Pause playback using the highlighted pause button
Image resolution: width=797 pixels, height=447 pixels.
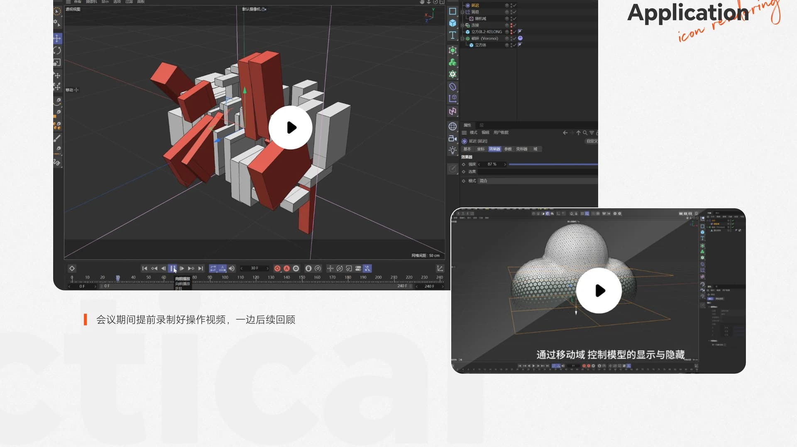[173, 269]
